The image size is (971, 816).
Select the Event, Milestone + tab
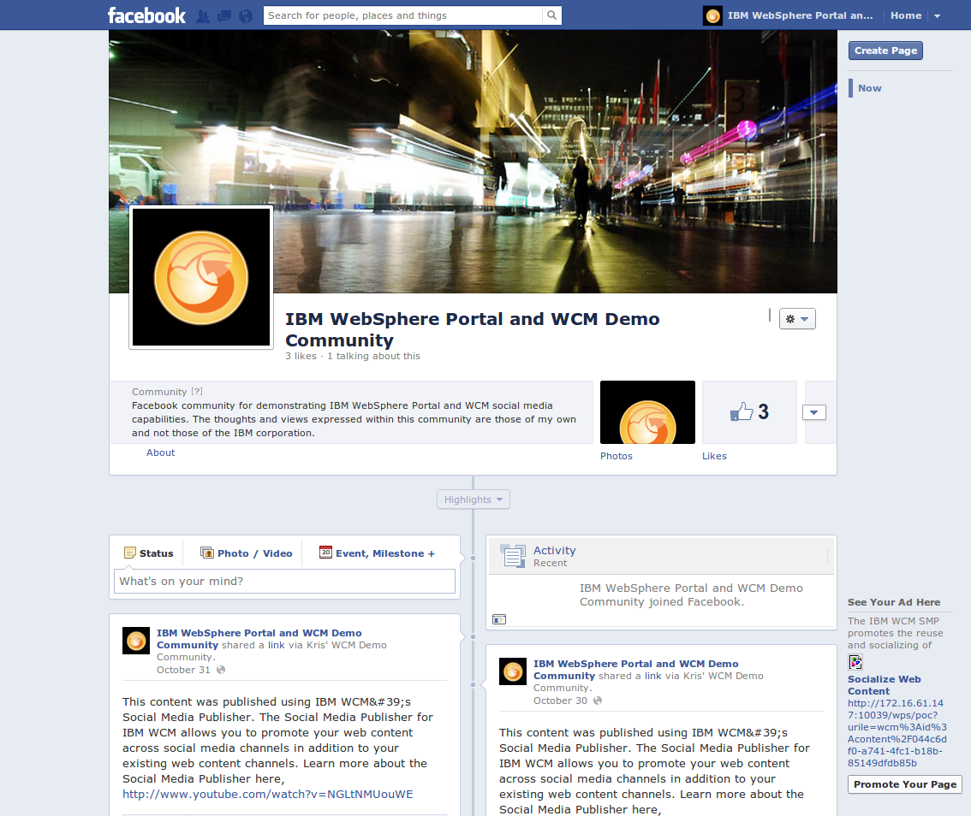coord(377,553)
